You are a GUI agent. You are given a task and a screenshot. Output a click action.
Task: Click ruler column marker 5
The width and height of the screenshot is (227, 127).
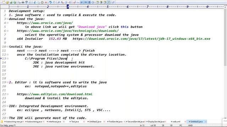[x=107, y=7]
